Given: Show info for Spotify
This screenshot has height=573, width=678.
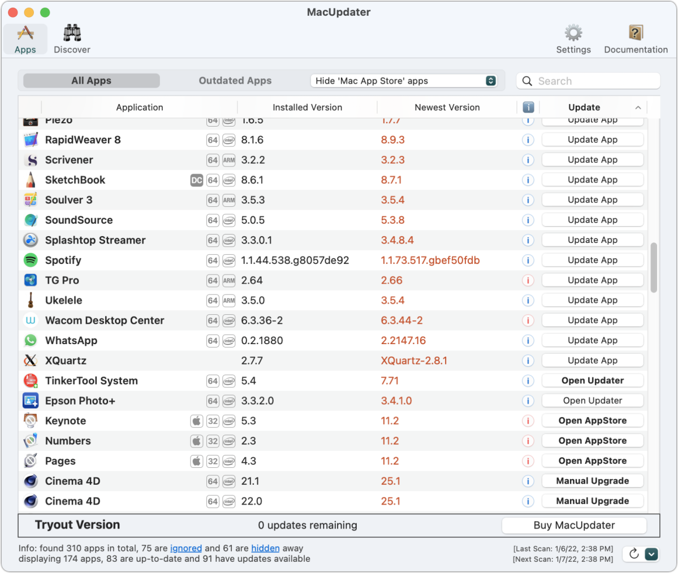Looking at the screenshot, I should click(x=528, y=260).
